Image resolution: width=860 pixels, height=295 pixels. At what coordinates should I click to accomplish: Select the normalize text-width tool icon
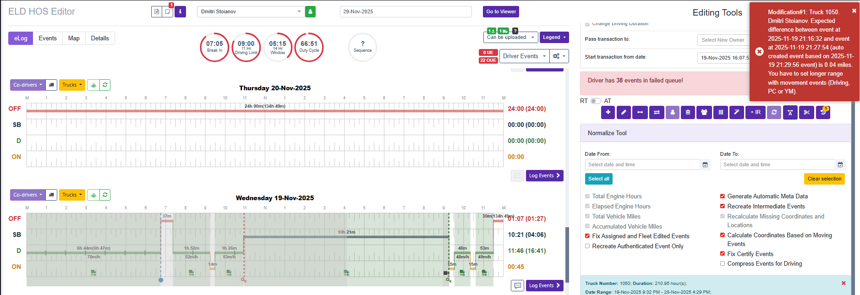tap(790, 112)
